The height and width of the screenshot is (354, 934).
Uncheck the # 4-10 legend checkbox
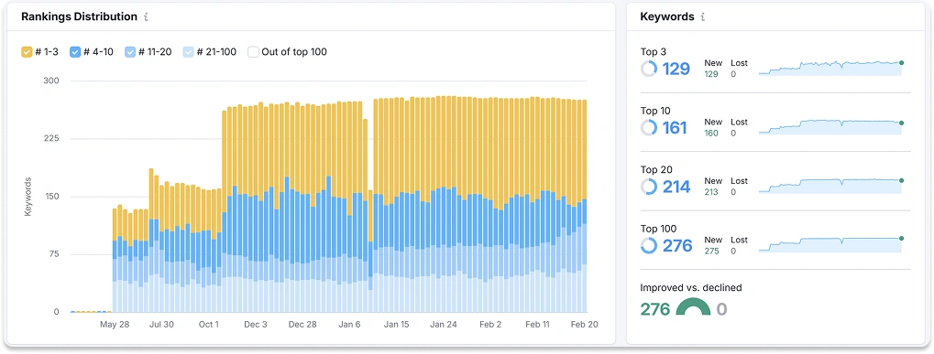point(75,51)
